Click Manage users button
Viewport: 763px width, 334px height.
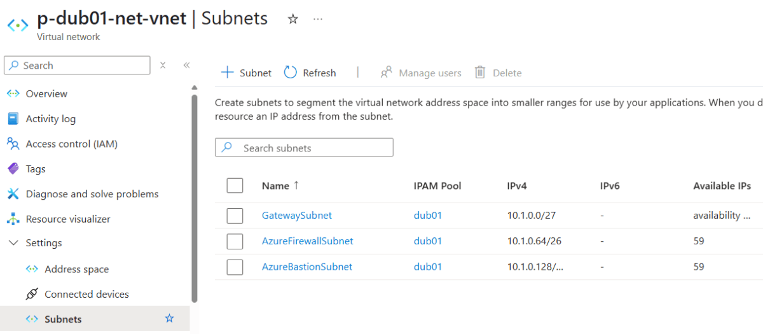(x=420, y=73)
